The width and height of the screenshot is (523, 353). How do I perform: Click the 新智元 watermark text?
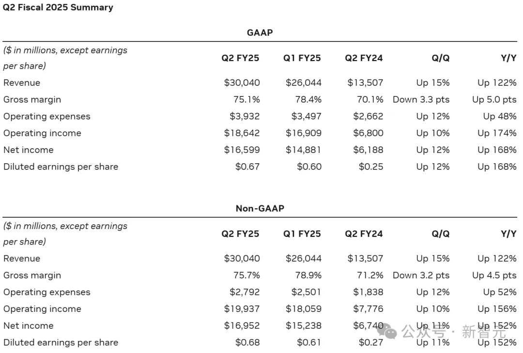(484, 332)
